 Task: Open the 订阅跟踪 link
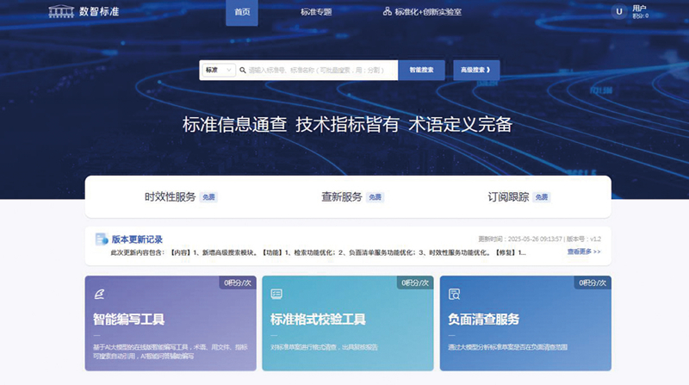click(x=508, y=196)
